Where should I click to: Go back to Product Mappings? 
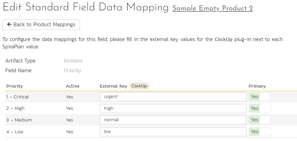pos(41,25)
